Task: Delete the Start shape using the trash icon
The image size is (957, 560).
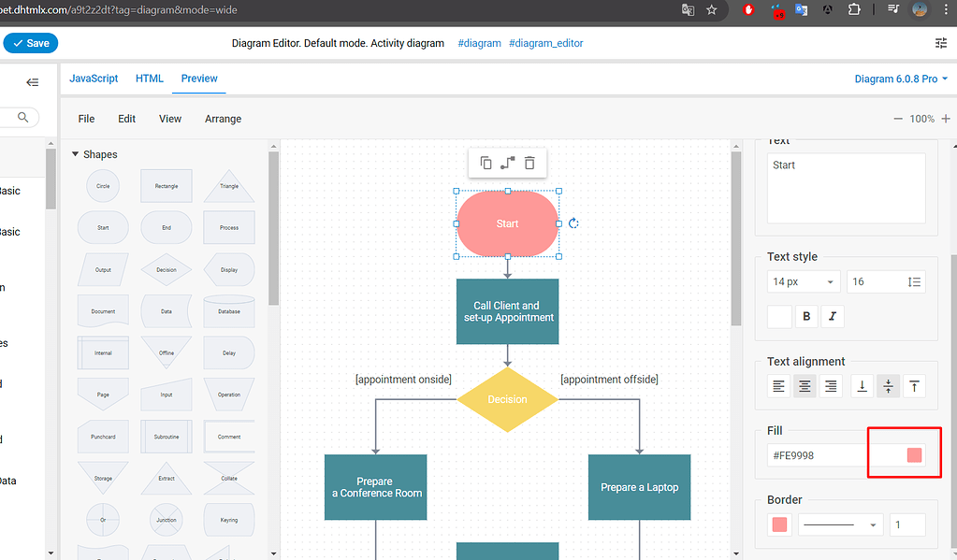Action: (x=530, y=162)
